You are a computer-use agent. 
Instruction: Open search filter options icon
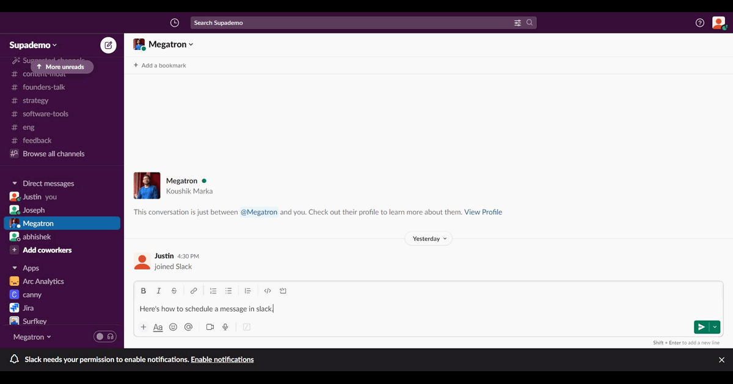coord(517,23)
